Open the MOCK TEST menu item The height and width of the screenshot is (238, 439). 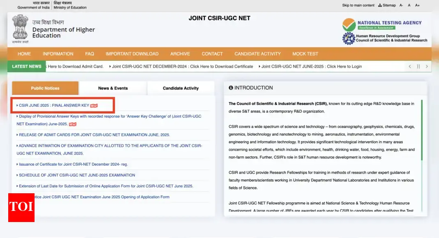click(305, 54)
